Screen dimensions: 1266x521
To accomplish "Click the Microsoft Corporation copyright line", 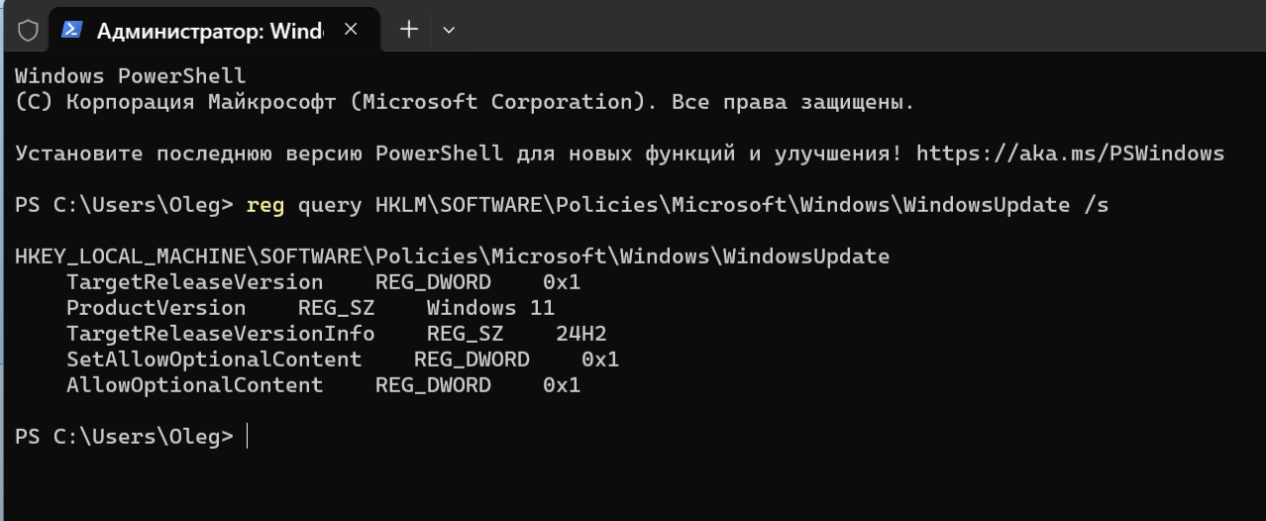I will [465, 102].
